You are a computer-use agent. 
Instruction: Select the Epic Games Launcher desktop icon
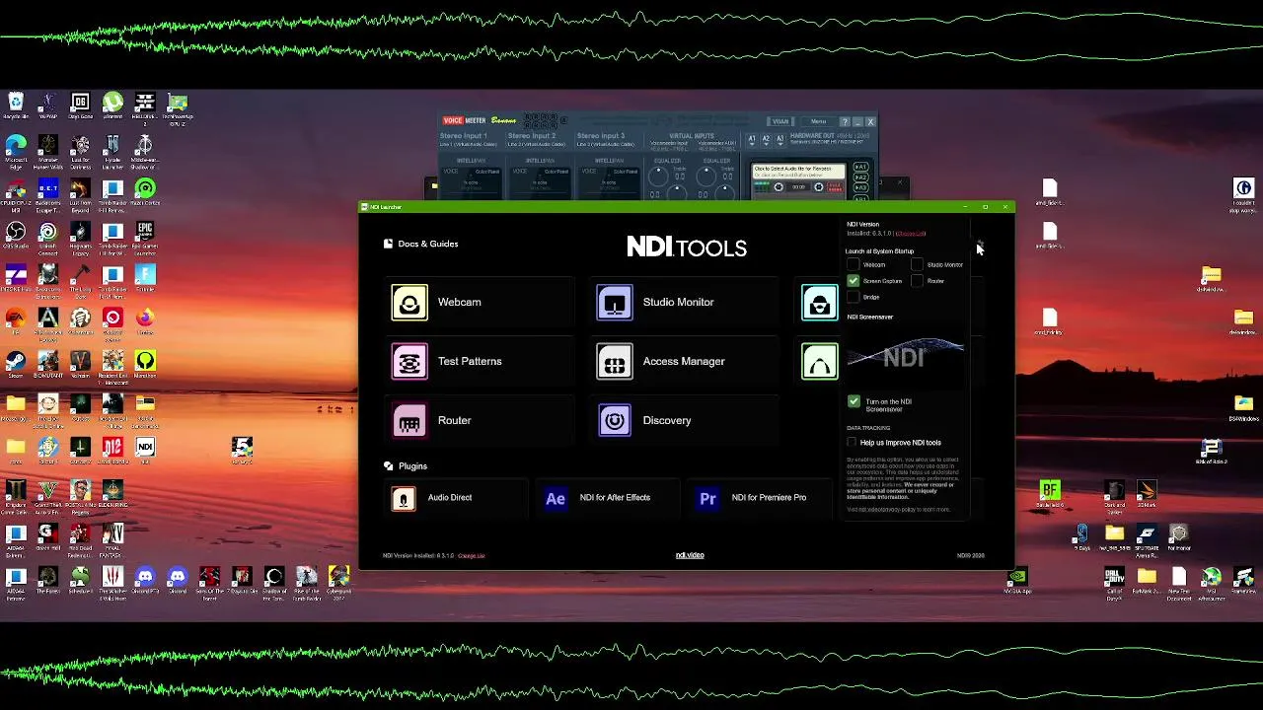tap(145, 237)
